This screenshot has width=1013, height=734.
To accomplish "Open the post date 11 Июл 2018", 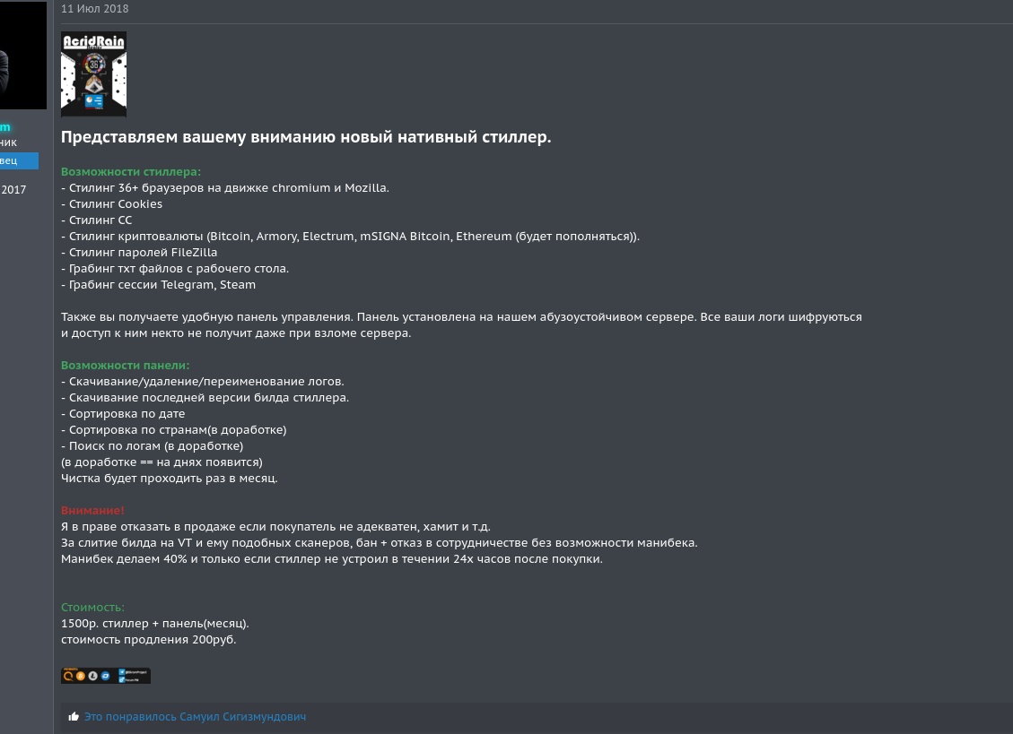I will 94,8.
